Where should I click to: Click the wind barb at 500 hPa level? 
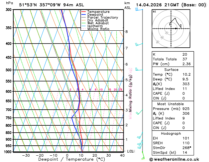139,69
